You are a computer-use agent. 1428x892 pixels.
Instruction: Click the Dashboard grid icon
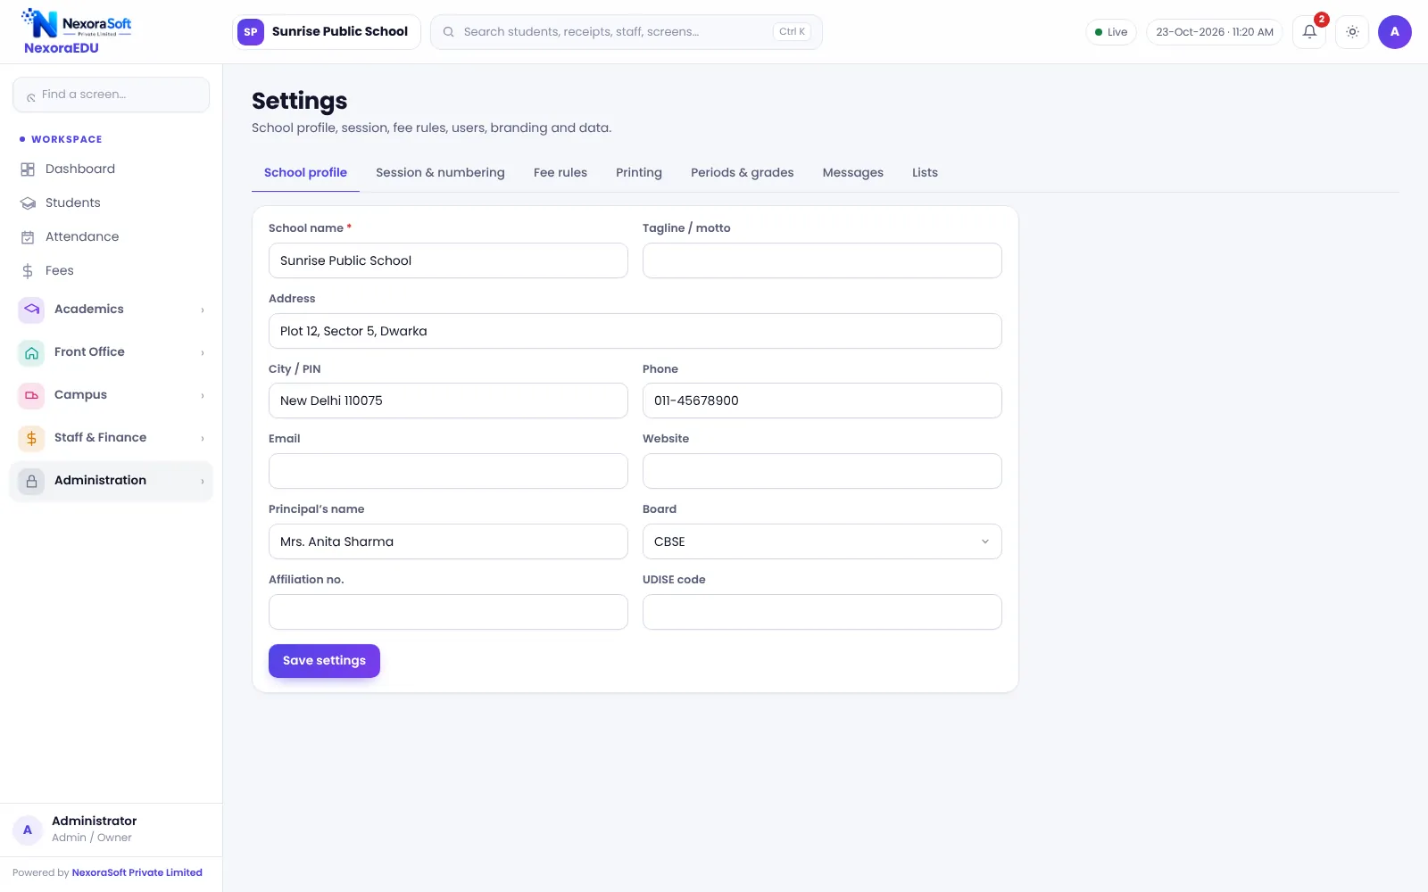tap(28, 169)
